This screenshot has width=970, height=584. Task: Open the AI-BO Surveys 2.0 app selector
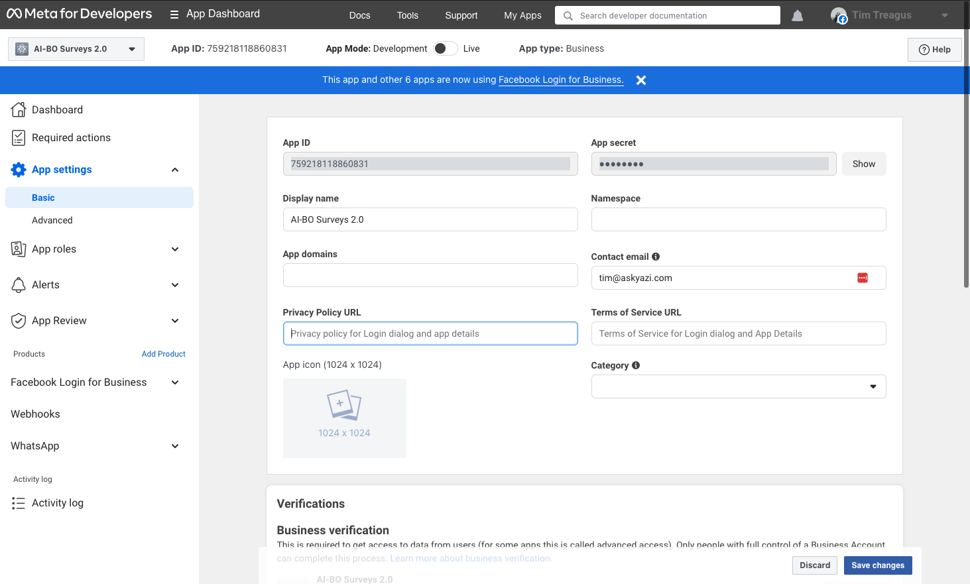[76, 49]
